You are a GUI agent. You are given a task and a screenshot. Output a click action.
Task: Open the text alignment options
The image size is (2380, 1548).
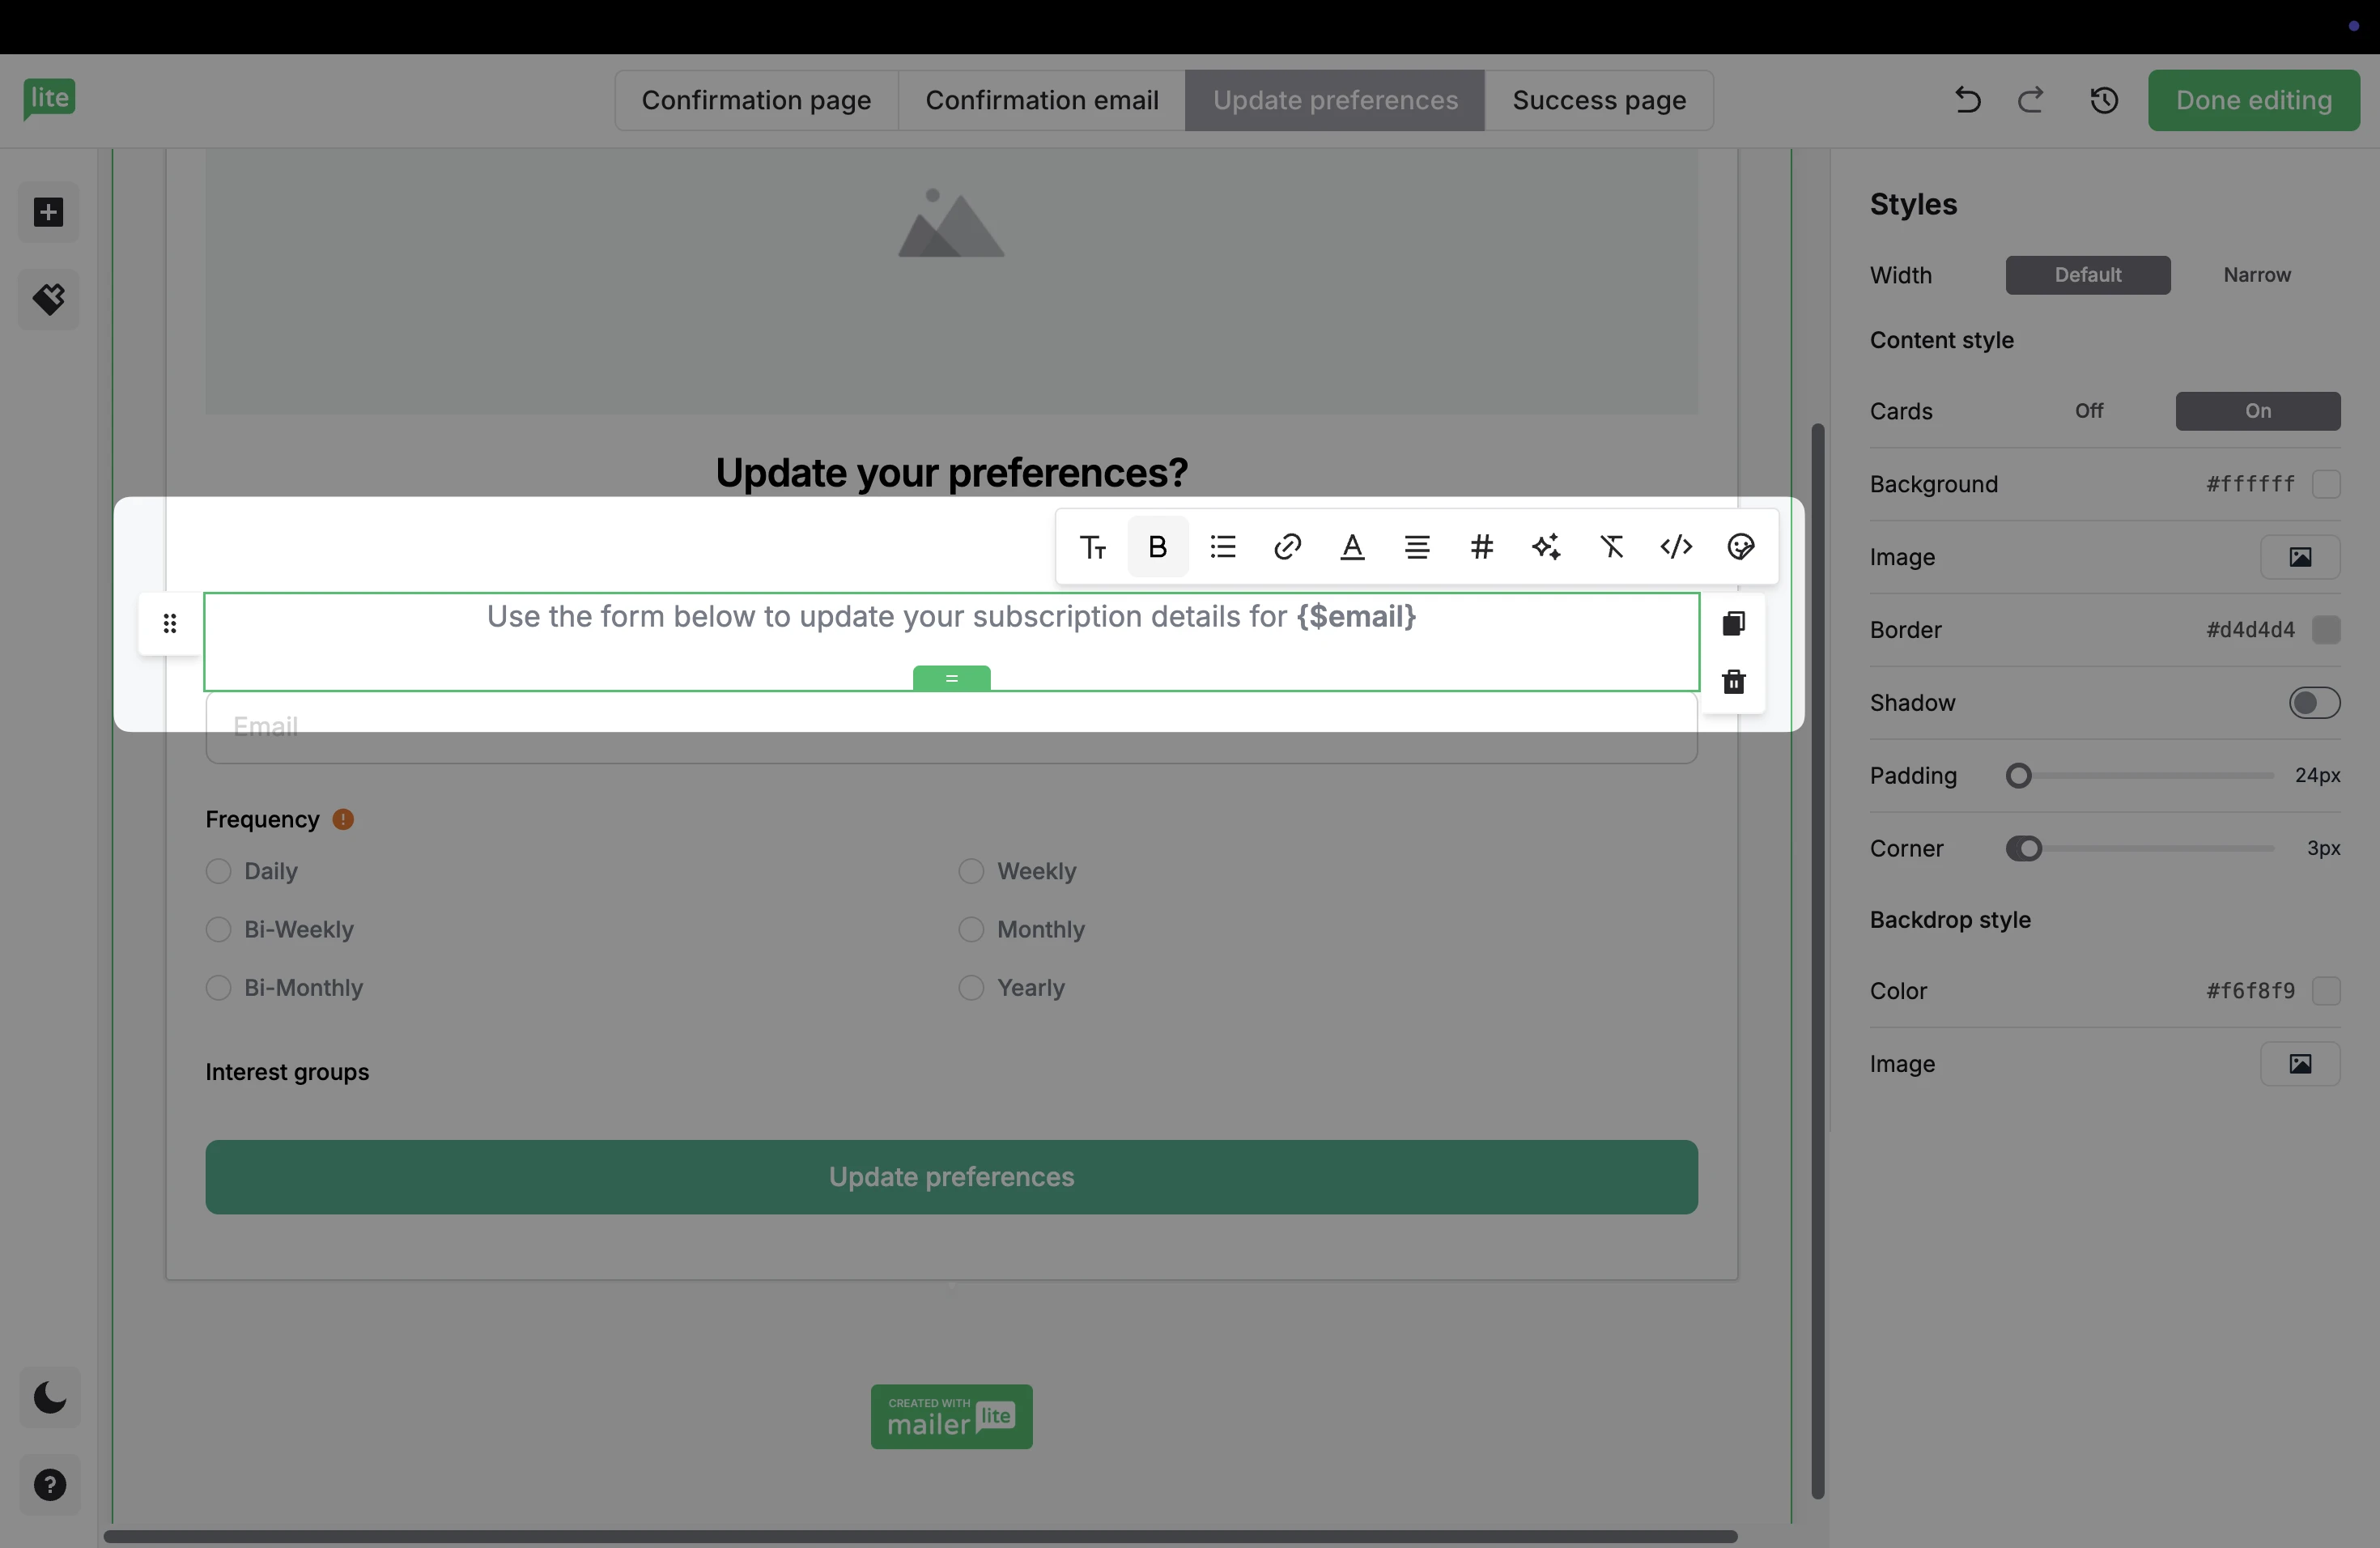pyautogui.click(x=1417, y=547)
